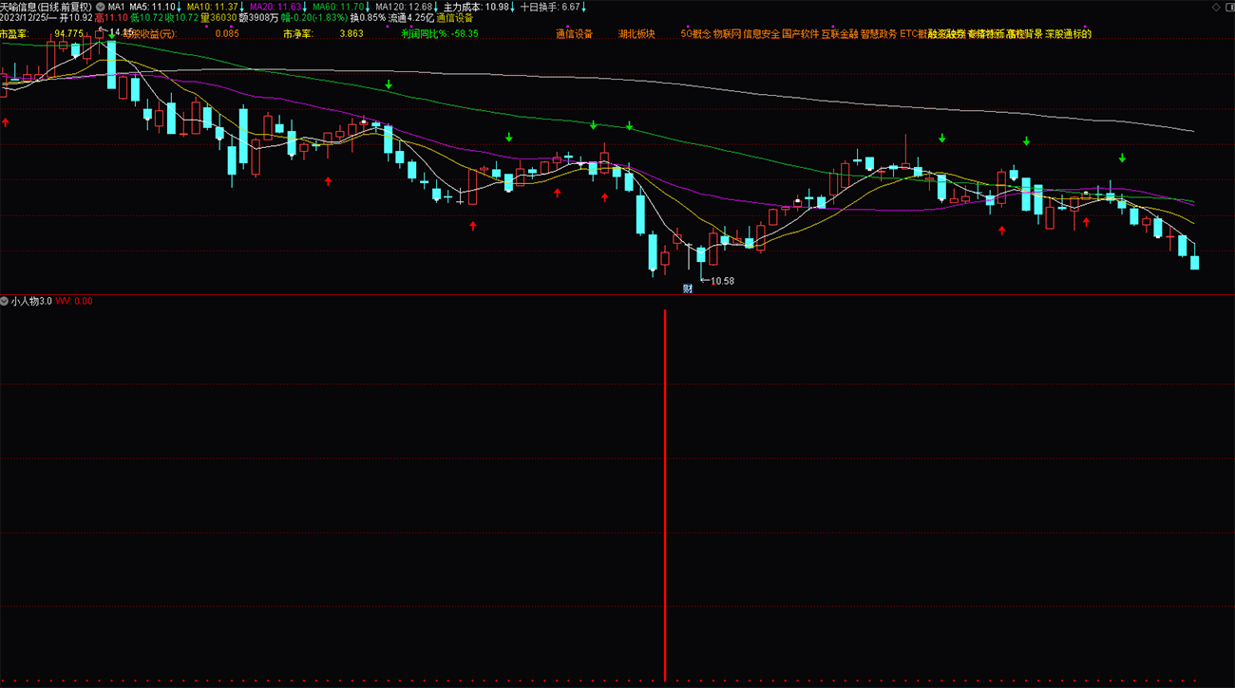Click the 量36030 volume figure
Viewport: 1235px width, 688px height.
pos(218,18)
